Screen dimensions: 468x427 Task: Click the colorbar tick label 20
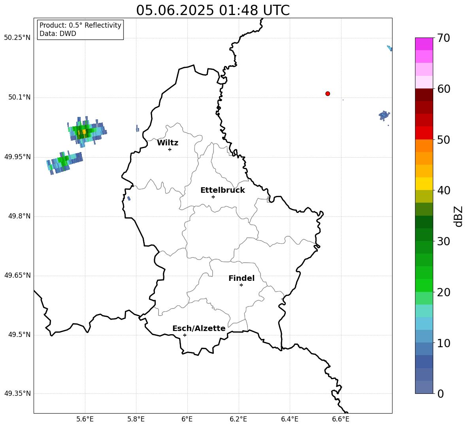(x=443, y=292)
